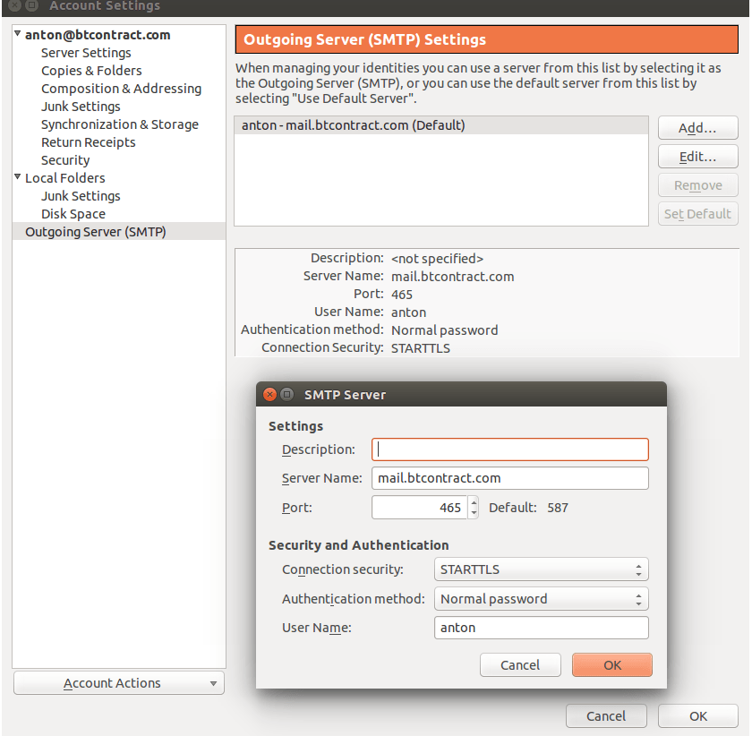
Task: Open the Account Actions dropdown
Action: click(118, 683)
